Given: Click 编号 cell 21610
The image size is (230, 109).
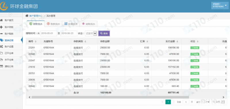Looking at the screenshot, I should tap(32, 67).
